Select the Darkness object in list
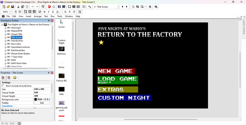The width and height of the screenshot is (246, 125). pyautogui.click(x=61, y=51)
